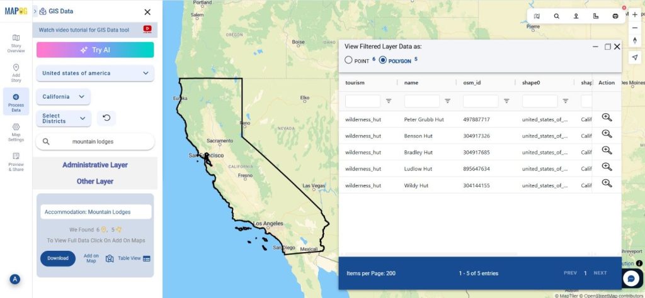The image size is (645, 298).
Task: Select the POINT radio option
Action: pyautogui.click(x=349, y=60)
